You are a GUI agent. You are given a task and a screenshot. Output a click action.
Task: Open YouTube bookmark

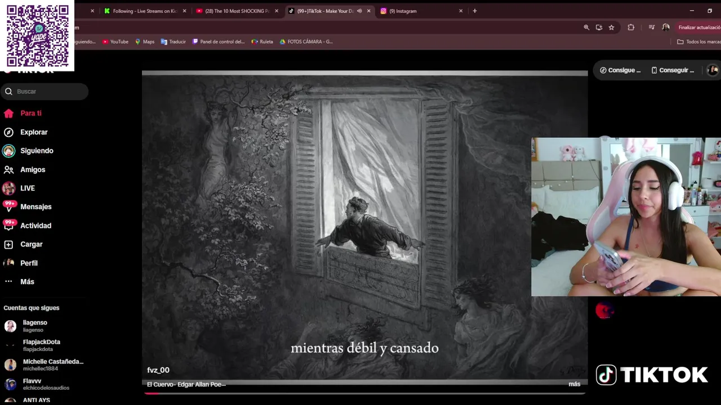coord(115,42)
